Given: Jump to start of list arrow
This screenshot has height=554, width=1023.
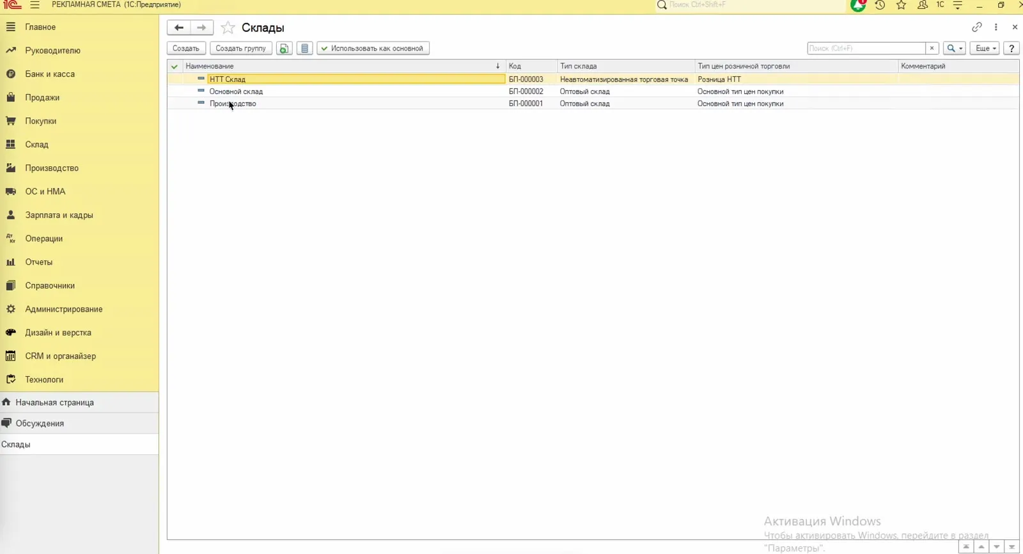Looking at the screenshot, I should (966, 547).
